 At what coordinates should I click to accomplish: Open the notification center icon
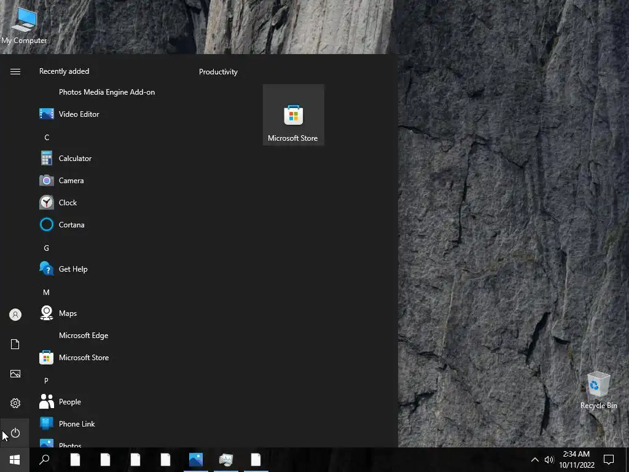[x=609, y=460]
